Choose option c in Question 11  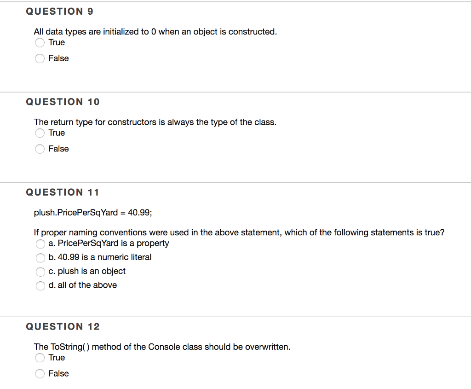[40, 272]
